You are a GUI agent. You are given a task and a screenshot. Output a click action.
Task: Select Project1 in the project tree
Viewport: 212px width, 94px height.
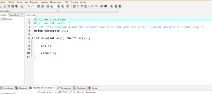point(9,19)
